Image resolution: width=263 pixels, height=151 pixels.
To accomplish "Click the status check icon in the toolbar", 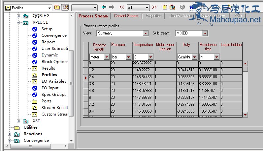I will tap(172, 7).
